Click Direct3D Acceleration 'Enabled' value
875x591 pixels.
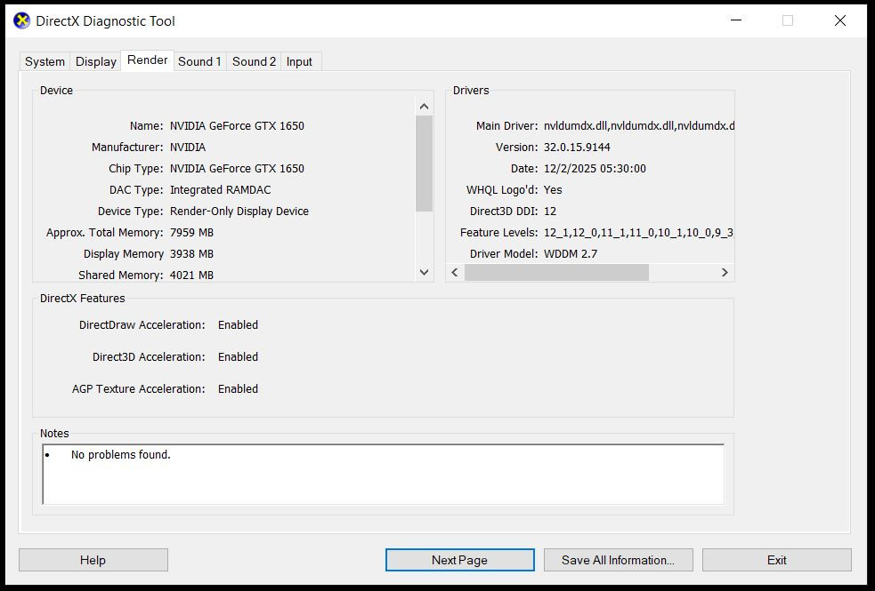tap(238, 357)
